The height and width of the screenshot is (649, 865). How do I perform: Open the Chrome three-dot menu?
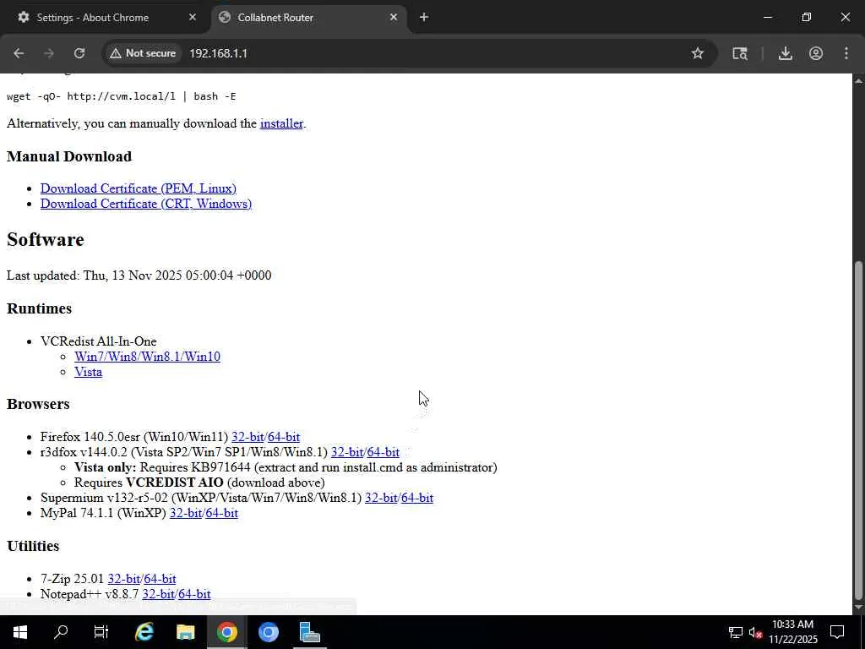846,53
